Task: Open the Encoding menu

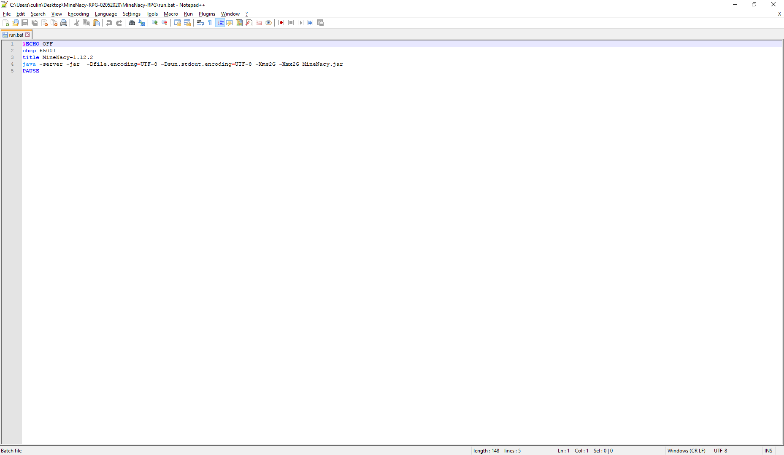Action: coord(78,14)
